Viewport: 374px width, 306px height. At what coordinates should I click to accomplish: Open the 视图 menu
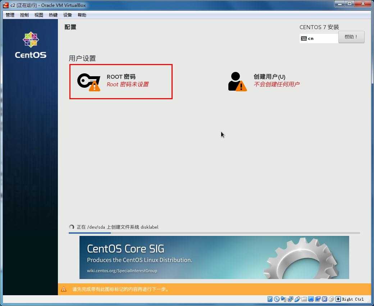(38, 15)
